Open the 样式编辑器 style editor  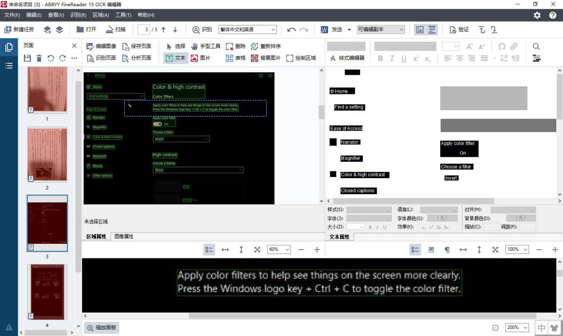pos(347,58)
